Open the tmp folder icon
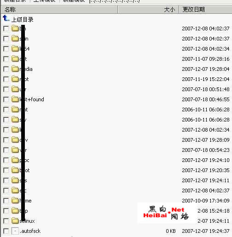This screenshot has height=237, width=232. 15,211
